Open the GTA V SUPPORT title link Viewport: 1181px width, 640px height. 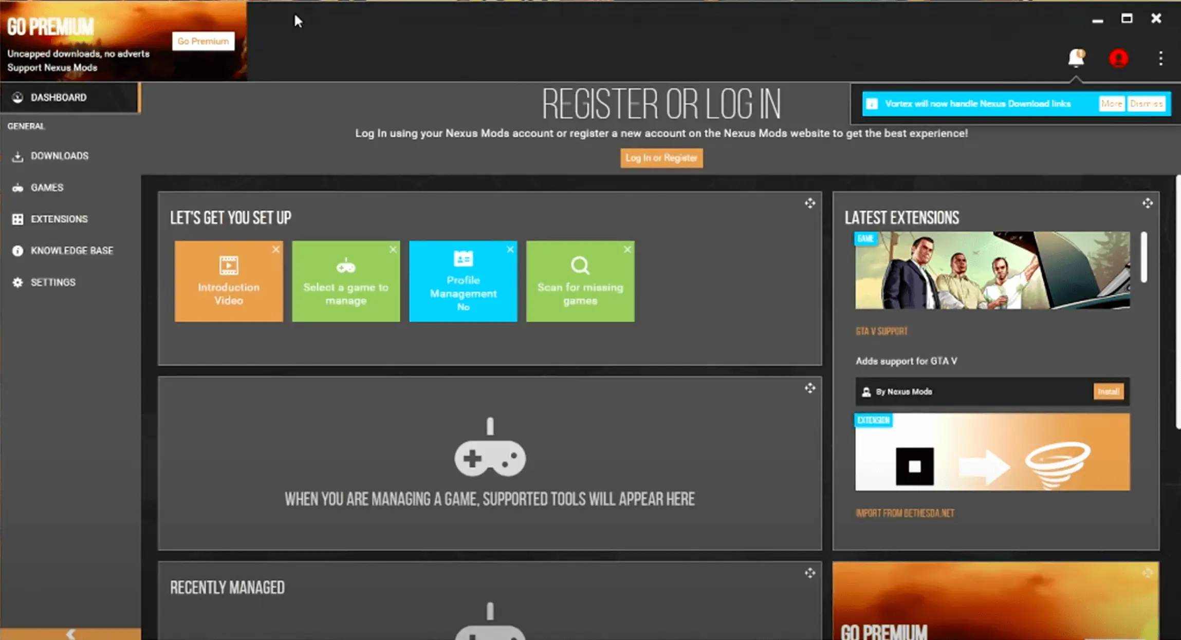tap(881, 331)
